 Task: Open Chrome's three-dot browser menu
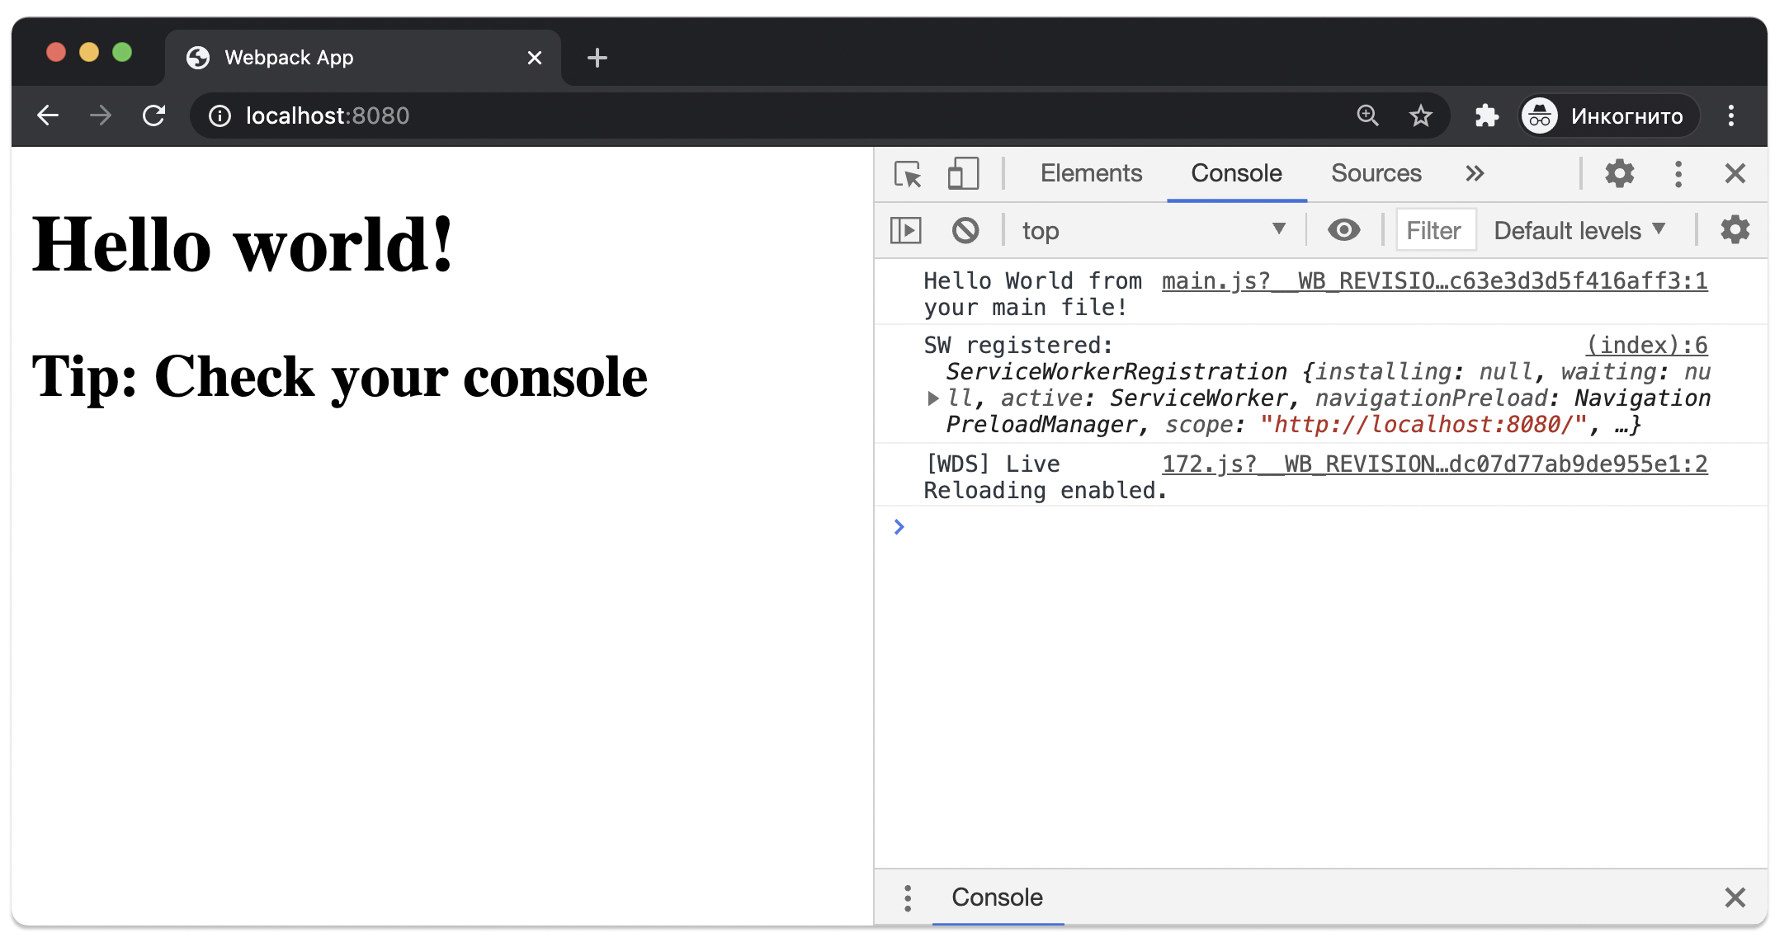coord(1732,115)
